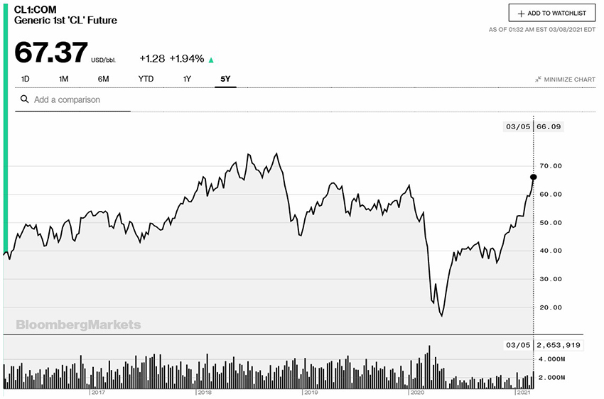Click the plus icon on the watchlist button
604x399 pixels.
(x=521, y=13)
